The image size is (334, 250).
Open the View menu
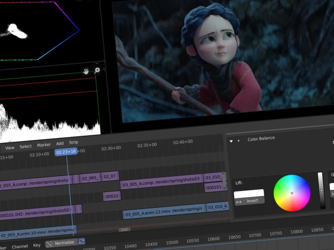pyautogui.click(x=10, y=148)
